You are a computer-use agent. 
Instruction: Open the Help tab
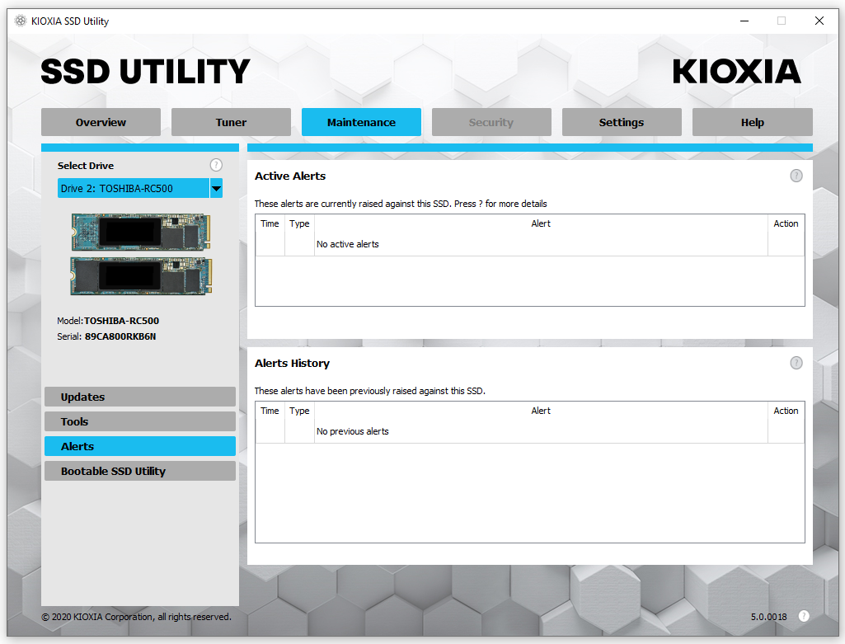[753, 122]
